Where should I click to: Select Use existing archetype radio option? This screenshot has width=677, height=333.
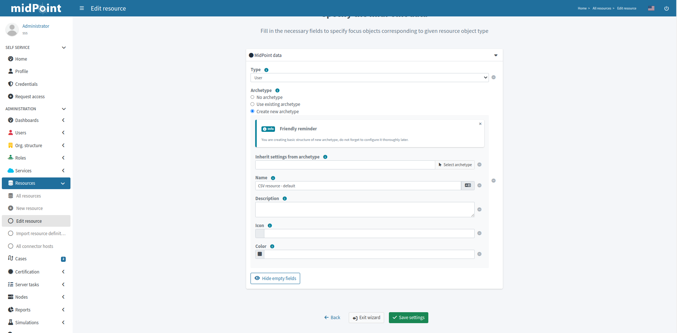252,104
